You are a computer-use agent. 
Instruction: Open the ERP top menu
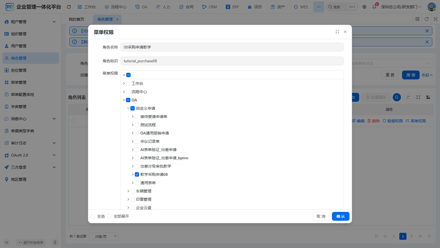coord(232,7)
